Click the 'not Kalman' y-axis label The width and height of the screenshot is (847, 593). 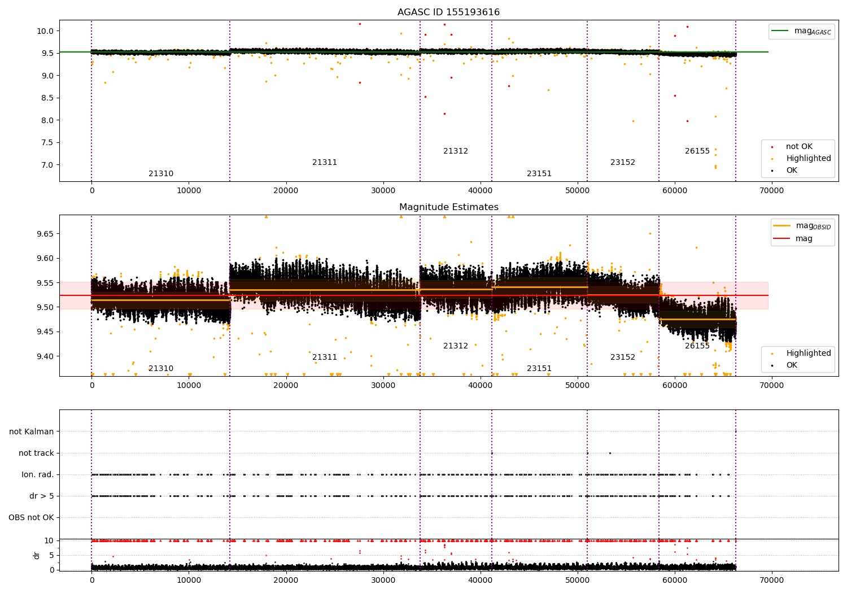(x=32, y=431)
